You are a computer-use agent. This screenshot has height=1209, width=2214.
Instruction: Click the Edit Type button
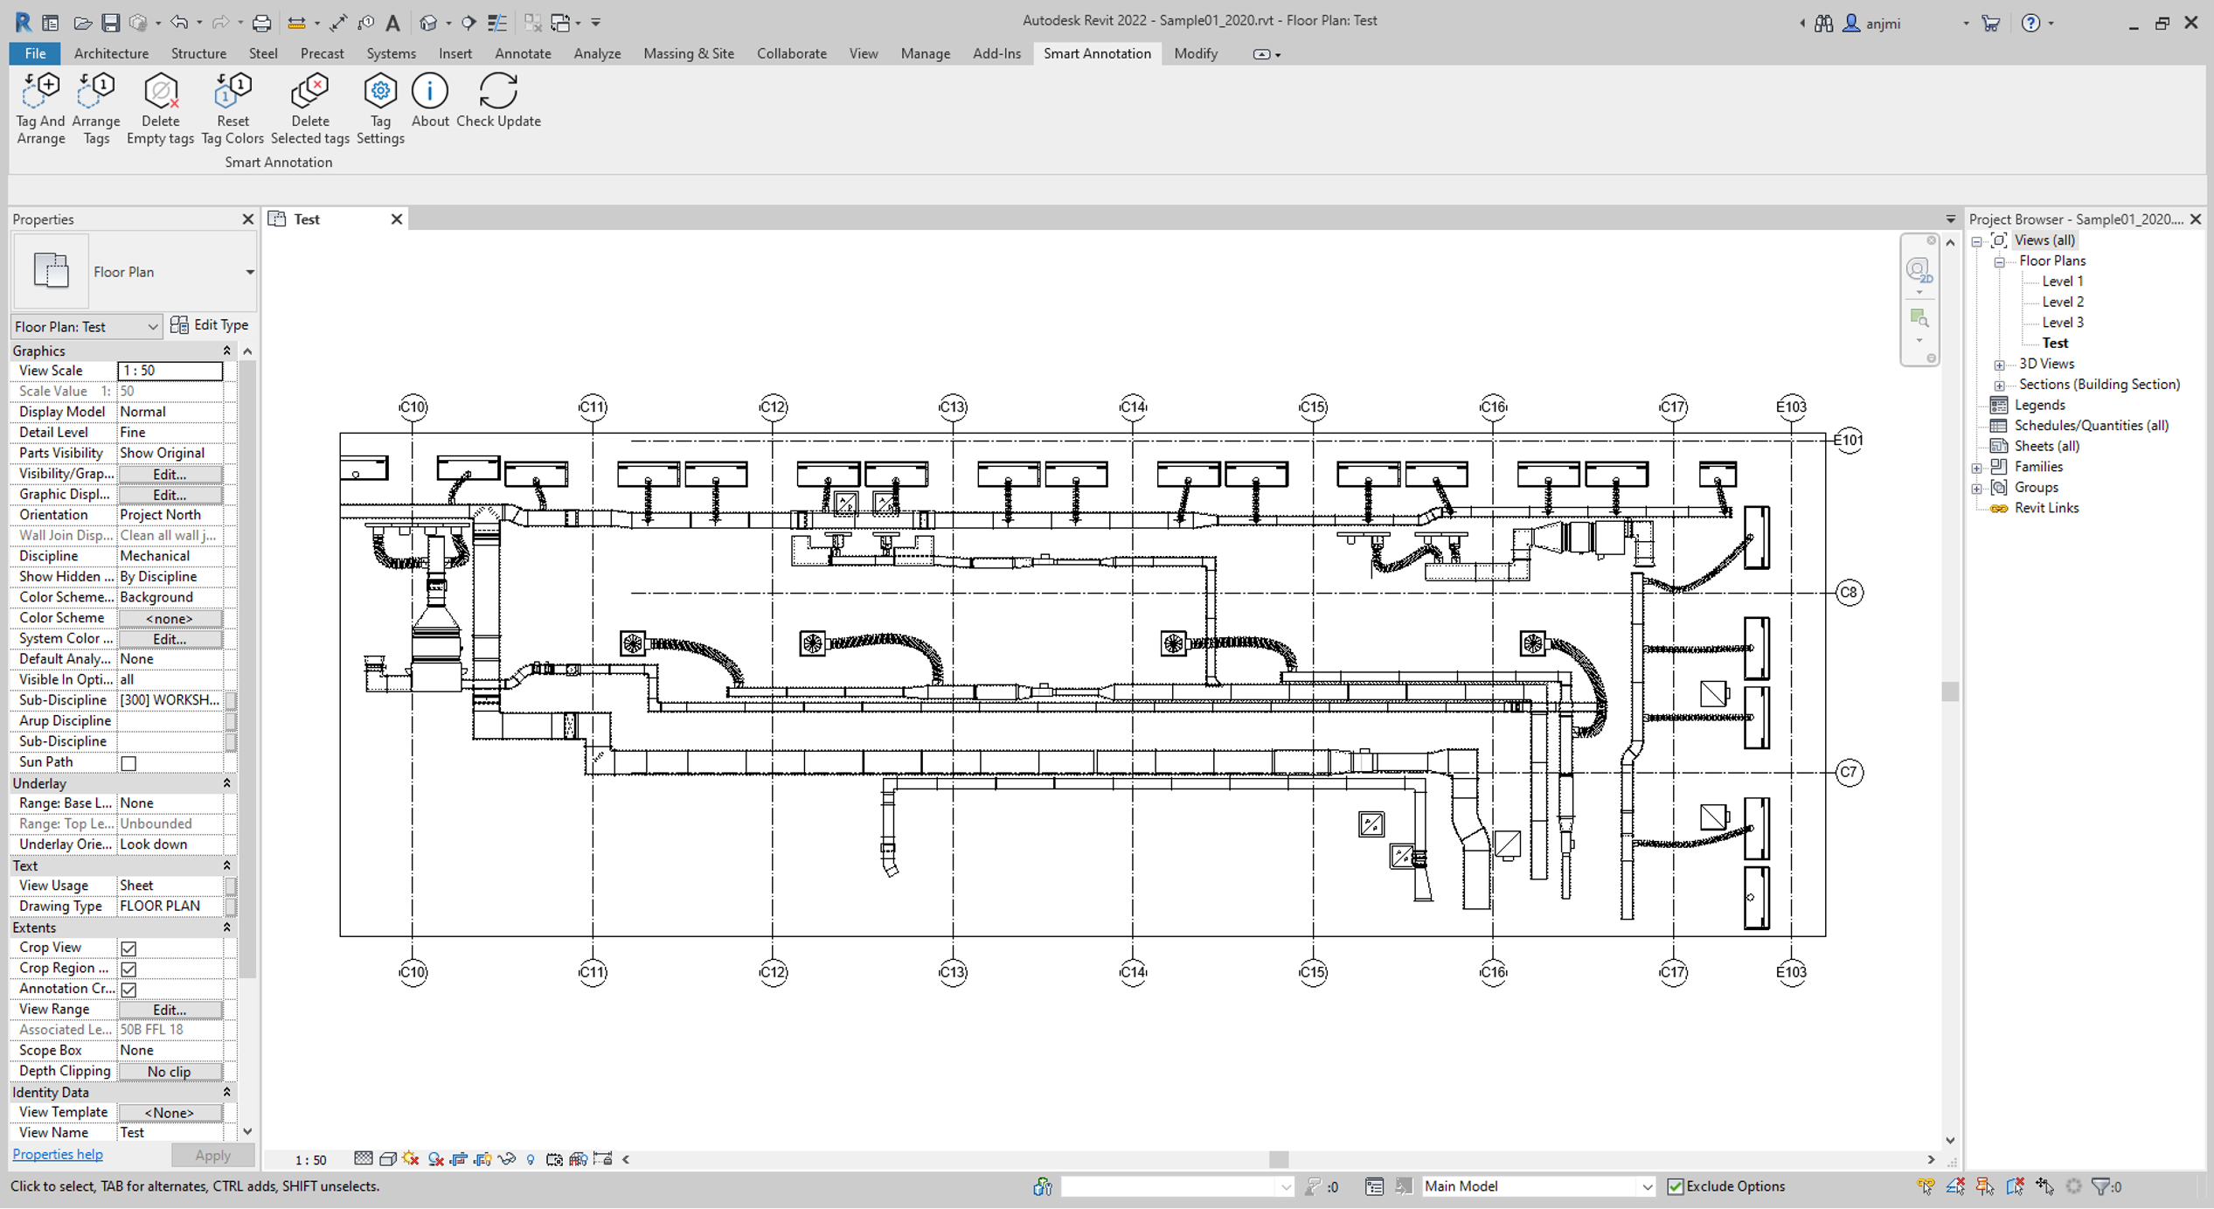(x=210, y=325)
